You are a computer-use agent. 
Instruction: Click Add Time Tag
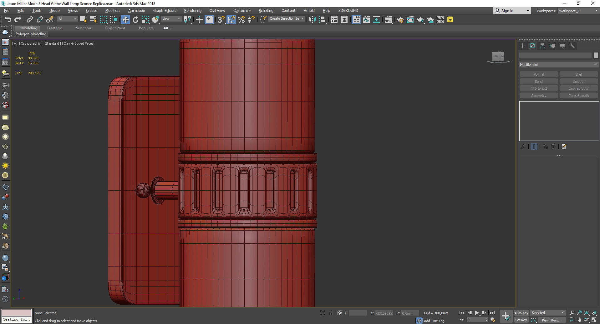click(434, 321)
